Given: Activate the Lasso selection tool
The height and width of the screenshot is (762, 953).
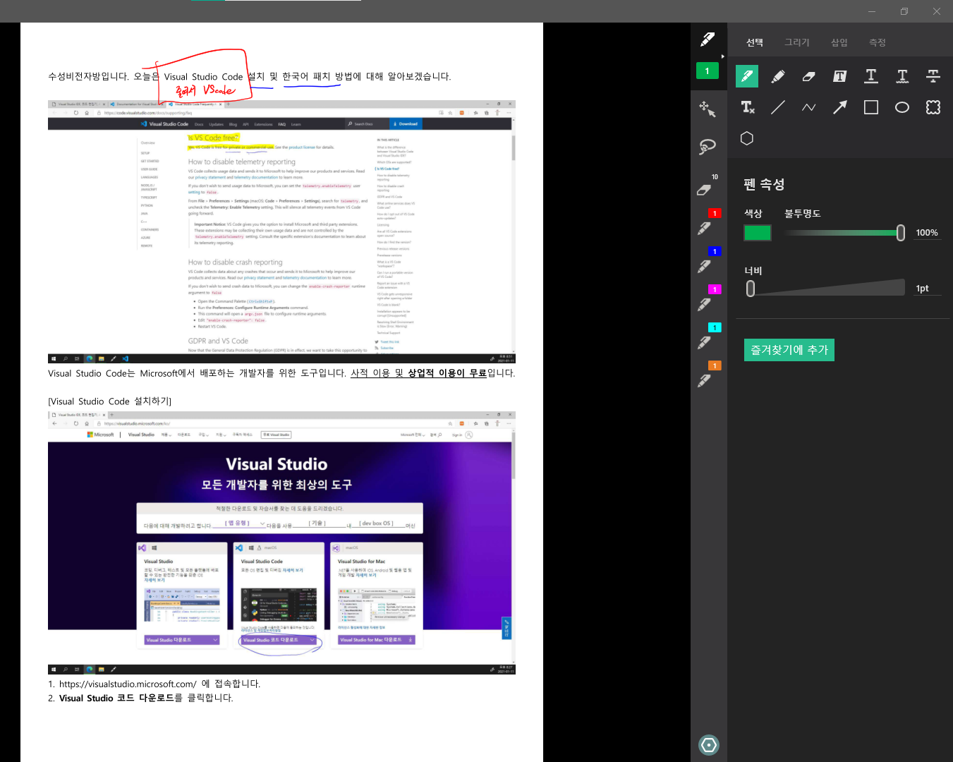Looking at the screenshot, I should click(x=708, y=147).
